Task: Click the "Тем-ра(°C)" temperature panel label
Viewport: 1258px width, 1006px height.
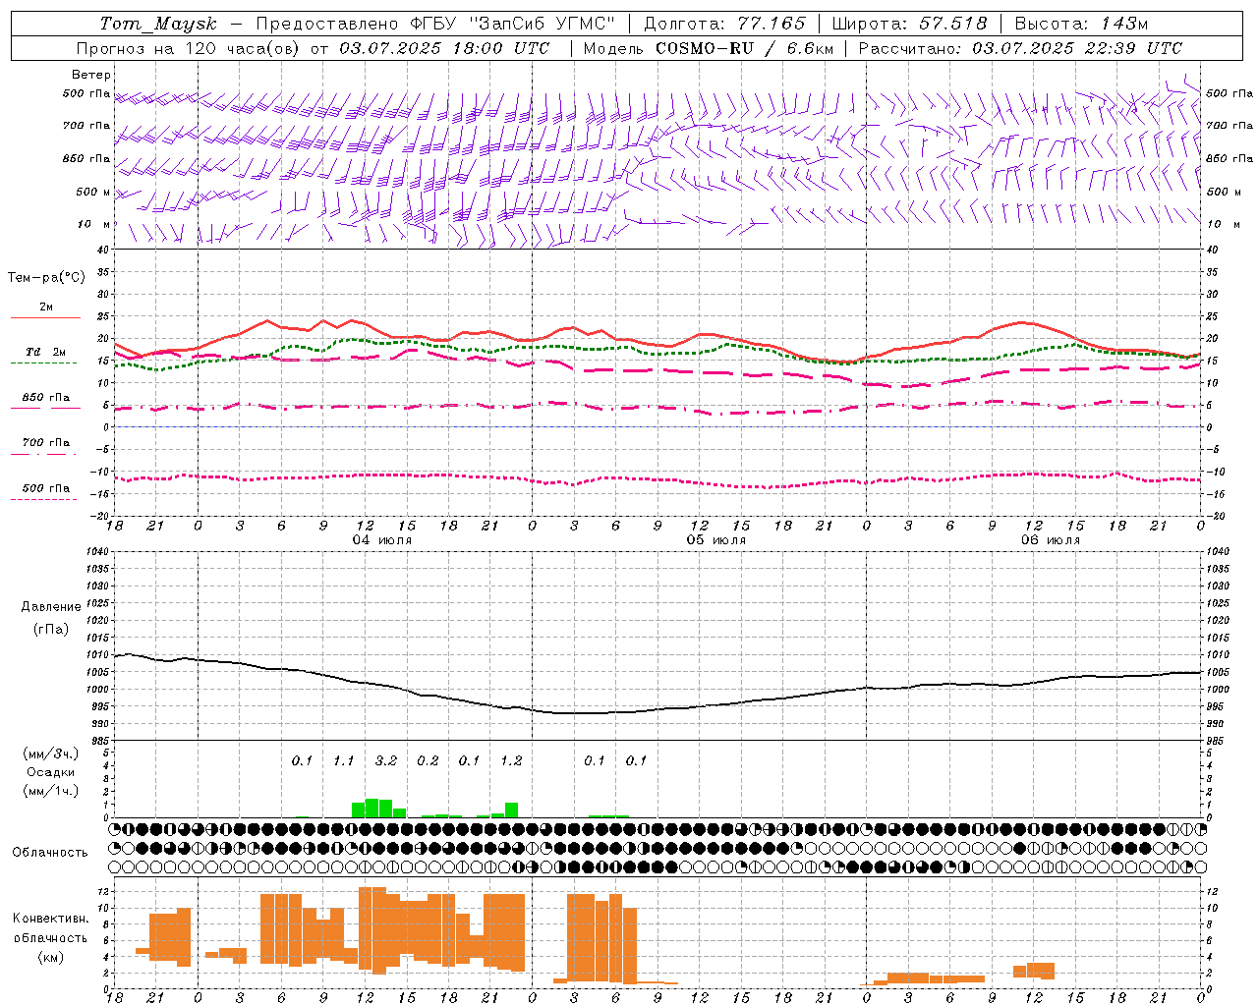Action: tap(46, 278)
